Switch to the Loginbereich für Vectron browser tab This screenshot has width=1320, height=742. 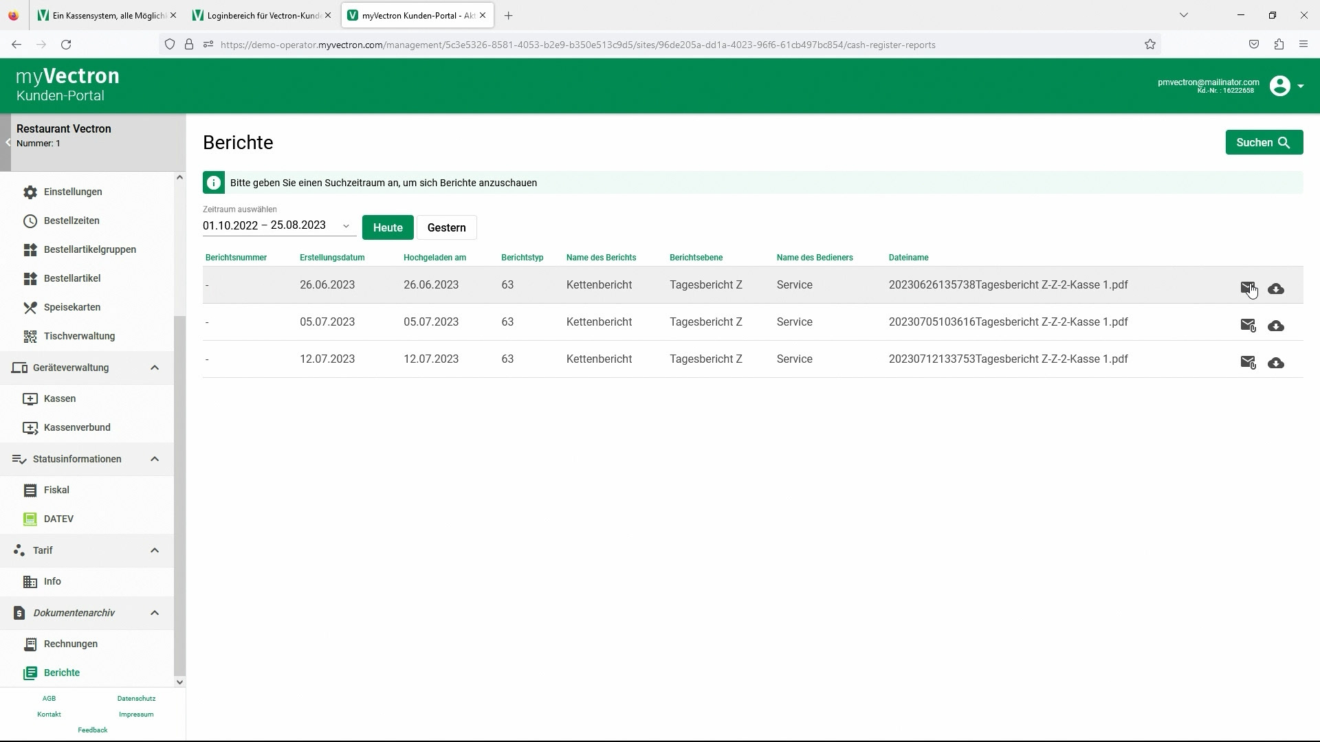pos(262,15)
